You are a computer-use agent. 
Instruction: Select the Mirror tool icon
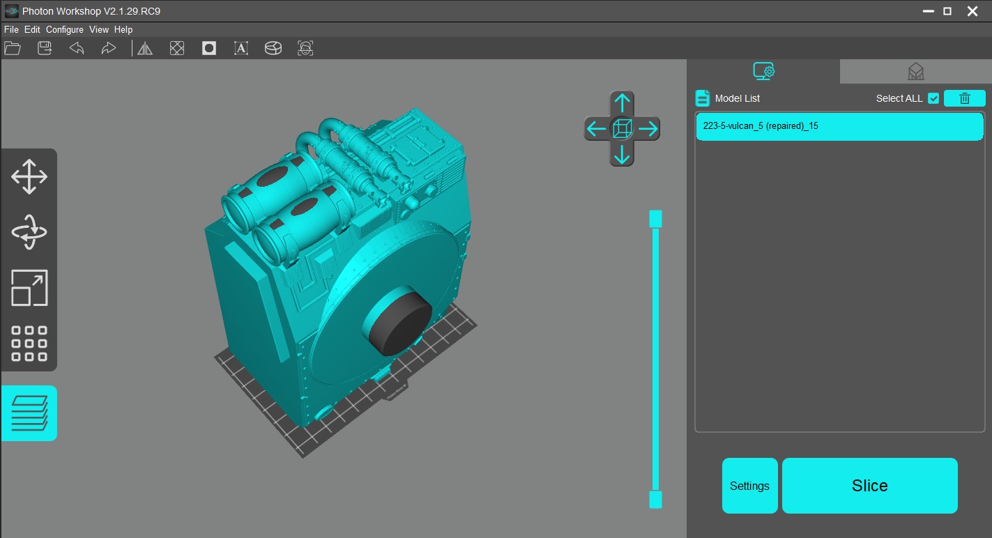[x=145, y=48]
